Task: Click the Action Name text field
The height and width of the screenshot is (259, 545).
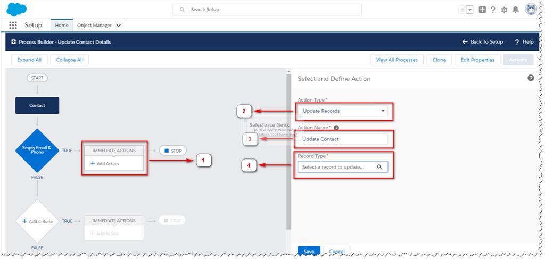Action: click(343, 139)
